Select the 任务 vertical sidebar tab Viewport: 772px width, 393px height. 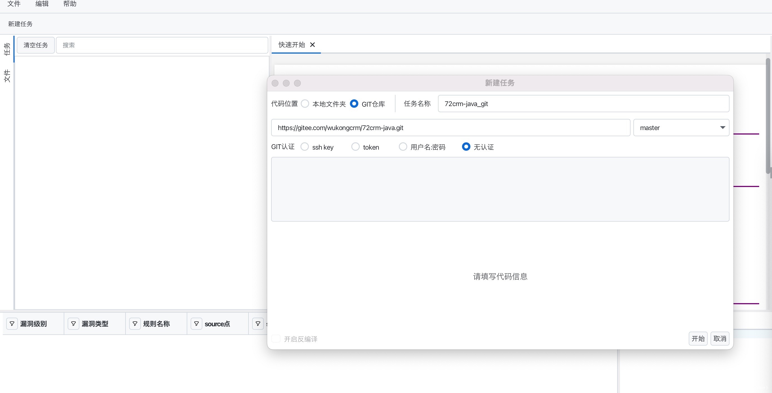(7, 49)
